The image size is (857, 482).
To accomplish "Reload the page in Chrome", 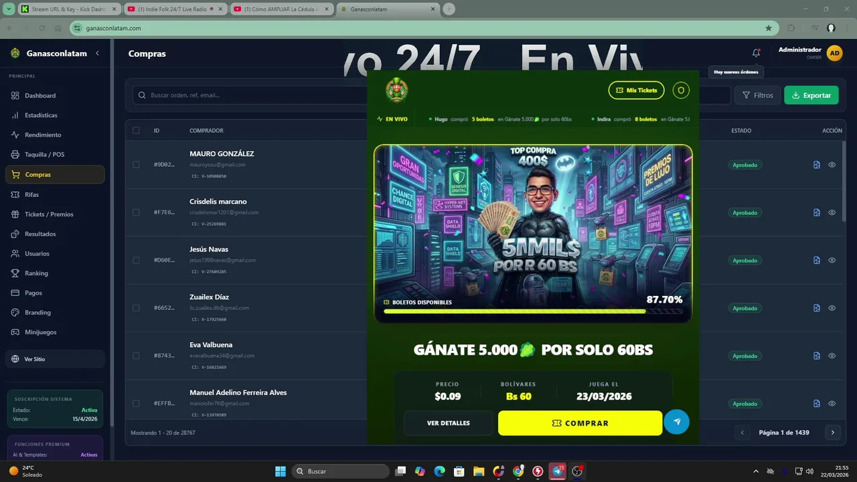I will 42,28.
